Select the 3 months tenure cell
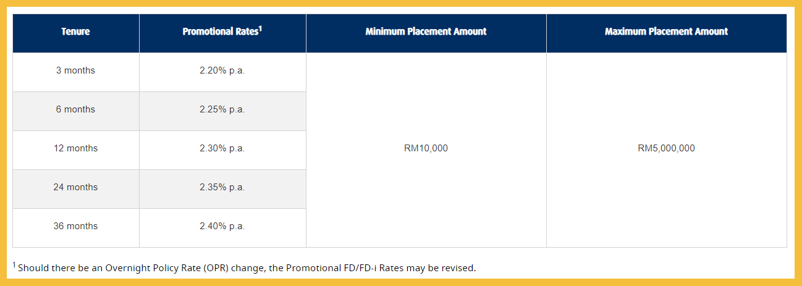This screenshot has height=286, width=802. point(75,71)
